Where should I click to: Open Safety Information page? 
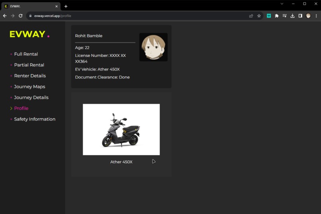tap(35, 119)
